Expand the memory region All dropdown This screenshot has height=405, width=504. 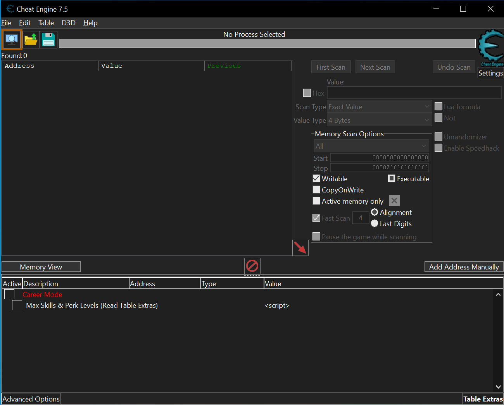(x=371, y=146)
